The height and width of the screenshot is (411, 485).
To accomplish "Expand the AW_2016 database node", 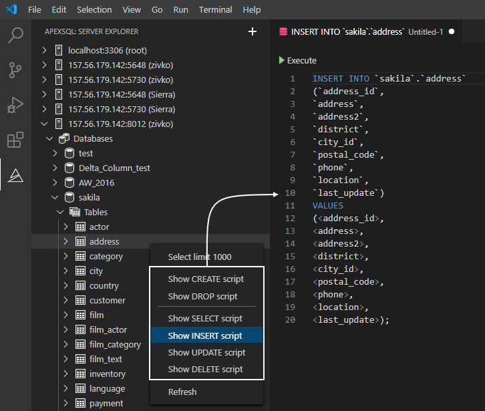I will [x=55, y=183].
